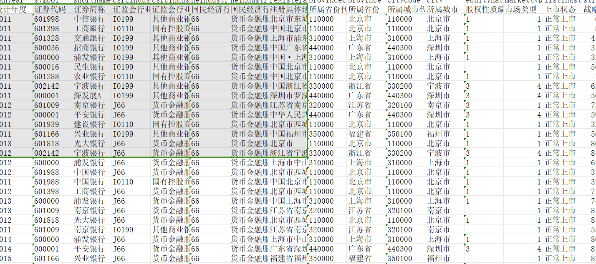Click the 所属省份代 header cell

(327, 9)
